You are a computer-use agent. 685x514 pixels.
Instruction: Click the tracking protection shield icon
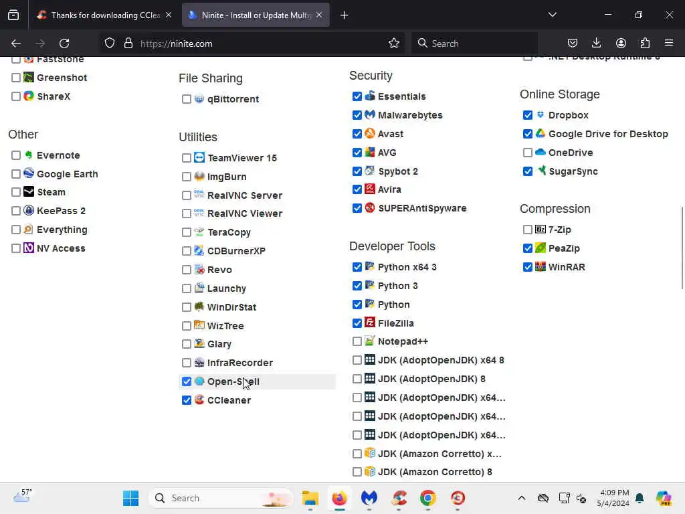tap(110, 44)
